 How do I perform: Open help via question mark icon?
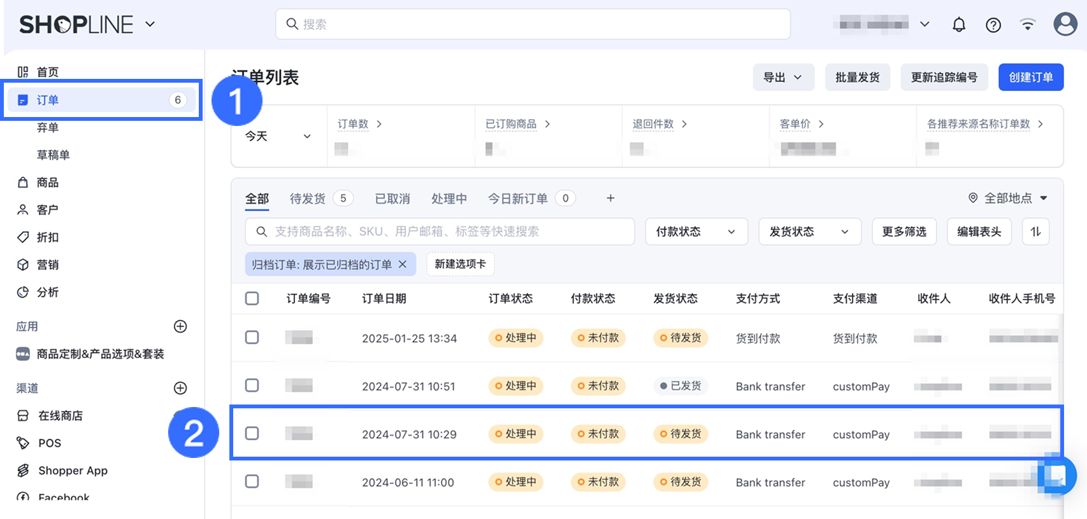(993, 25)
